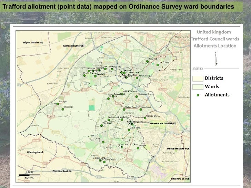Click the 'Stockport District (B)' label
The width and height of the screenshot is (251, 188).
[178, 149]
